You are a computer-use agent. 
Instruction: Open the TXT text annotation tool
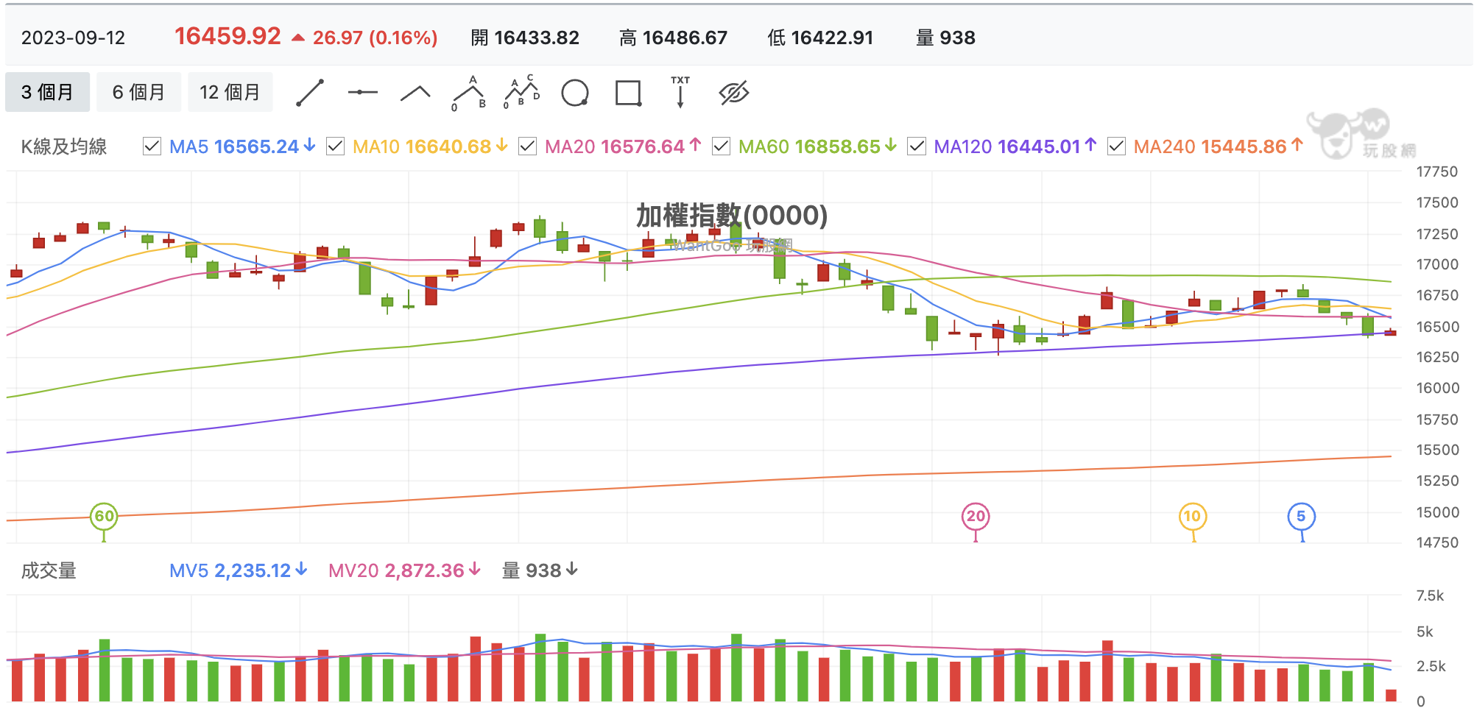tap(680, 91)
